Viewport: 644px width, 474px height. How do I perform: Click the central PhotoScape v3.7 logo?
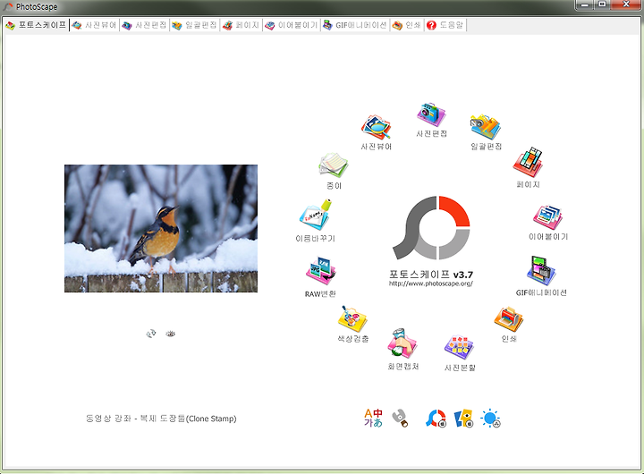(x=431, y=228)
